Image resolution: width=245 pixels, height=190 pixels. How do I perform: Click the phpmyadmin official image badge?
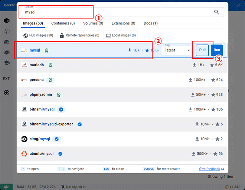pyautogui.click(x=59, y=94)
